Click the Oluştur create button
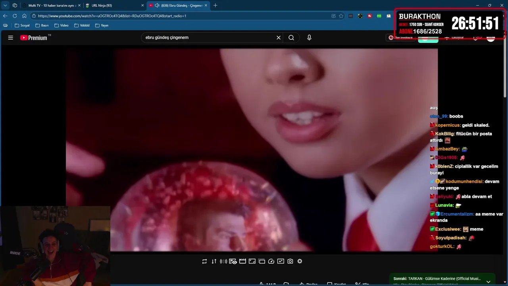Viewport: 508px width, 286px height. 454,38
